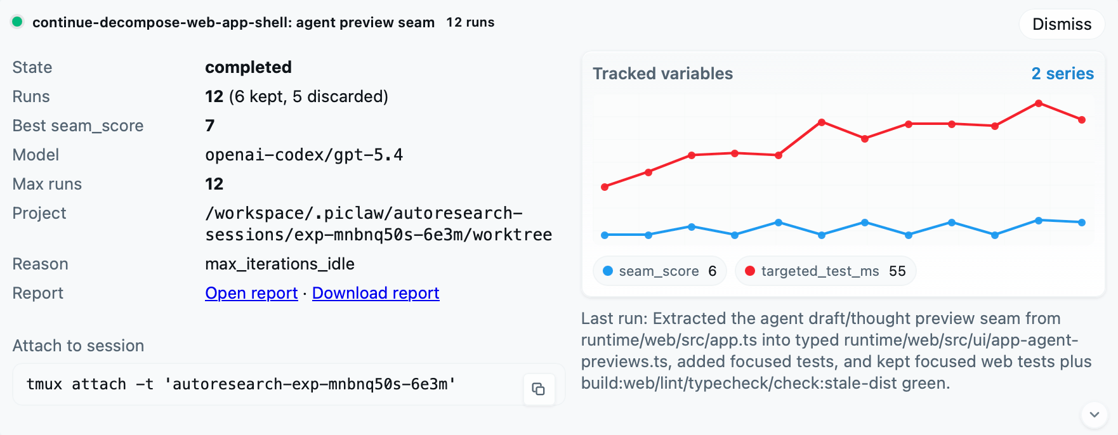The height and width of the screenshot is (435, 1118).
Task: Expand details with the bottom-right chevron
Action: click(1093, 415)
